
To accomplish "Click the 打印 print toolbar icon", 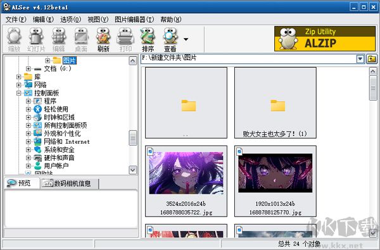I will tap(125, 40).
